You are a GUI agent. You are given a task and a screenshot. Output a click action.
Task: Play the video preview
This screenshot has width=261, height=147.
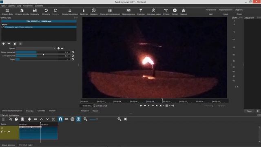click(149, 106)
